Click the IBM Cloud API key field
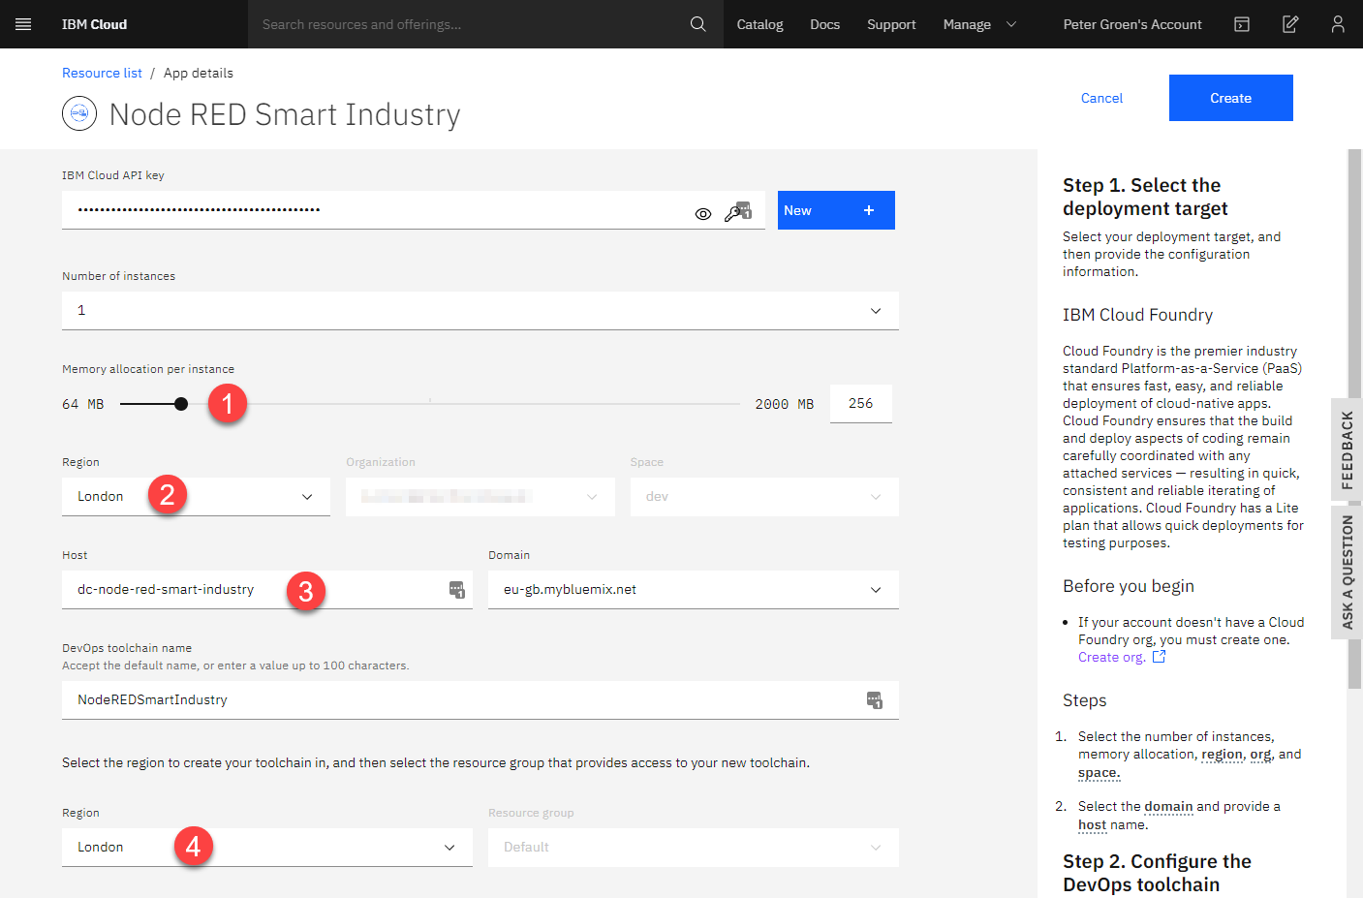1363x898 pixels. tap(414, 210)
